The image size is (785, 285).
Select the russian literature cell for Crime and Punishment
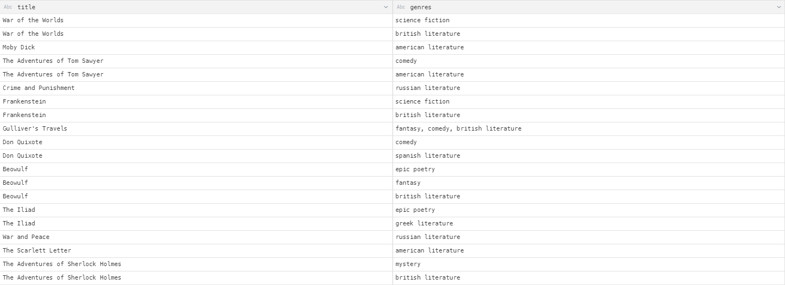(427, 88)
